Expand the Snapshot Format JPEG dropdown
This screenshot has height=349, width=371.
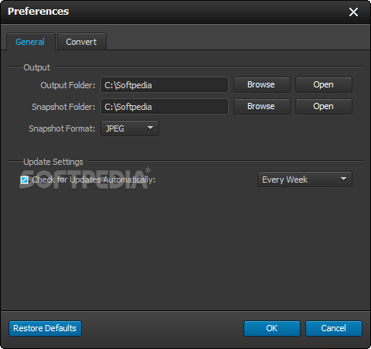coord(130,128)
